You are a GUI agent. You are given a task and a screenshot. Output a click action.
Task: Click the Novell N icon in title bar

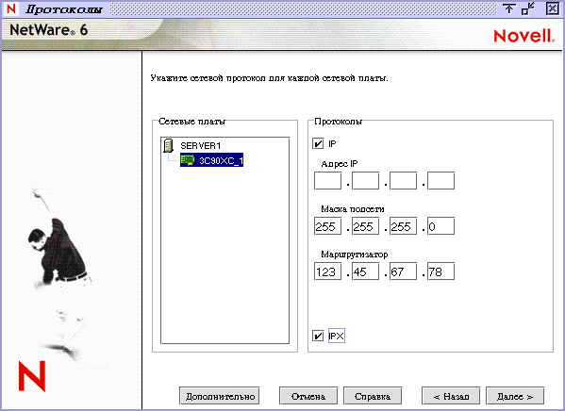(x=10, y=8)
